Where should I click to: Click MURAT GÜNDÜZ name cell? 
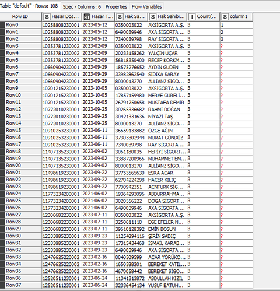pyautogui.click(x=167, y=138)
